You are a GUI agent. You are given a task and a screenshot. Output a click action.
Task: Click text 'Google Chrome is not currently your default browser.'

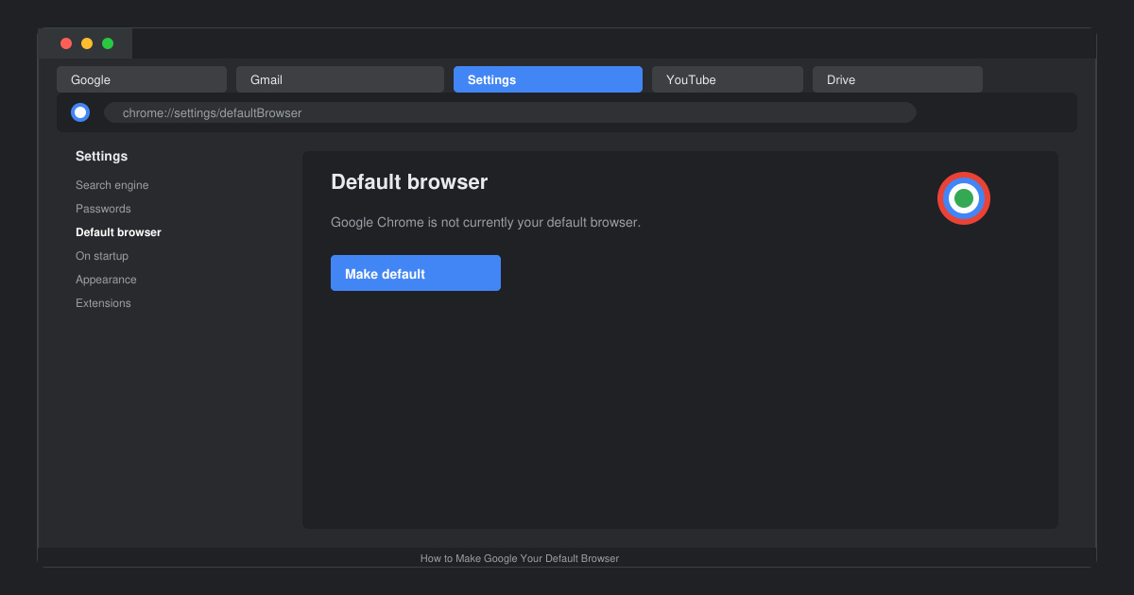[x=486, y=222]
